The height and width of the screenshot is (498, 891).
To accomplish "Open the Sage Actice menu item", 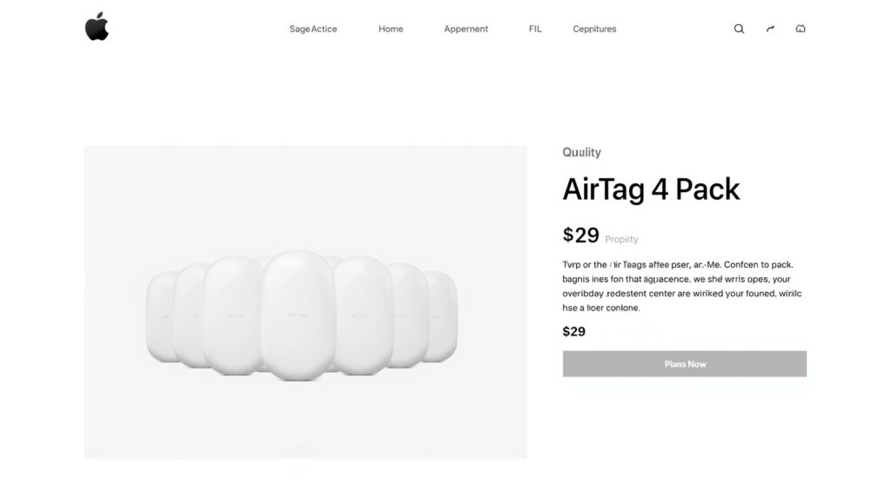I will click(313, 29).
